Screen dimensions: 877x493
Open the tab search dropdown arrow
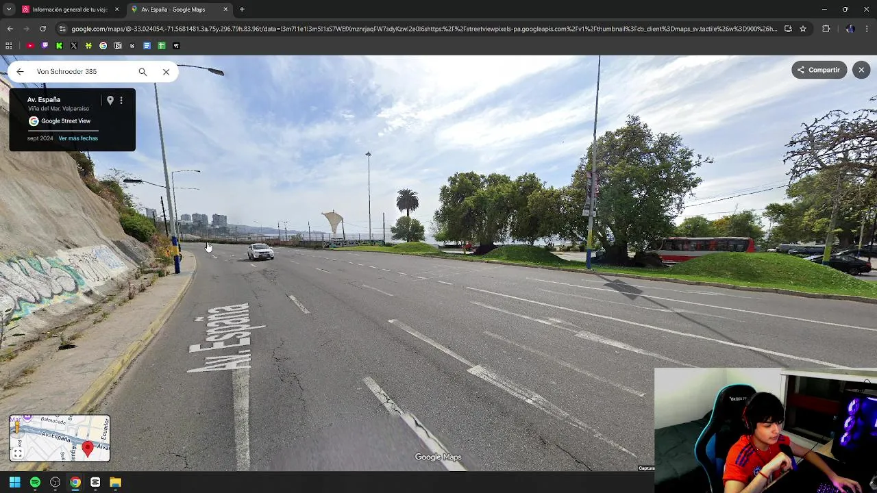[x=9, y=10]
